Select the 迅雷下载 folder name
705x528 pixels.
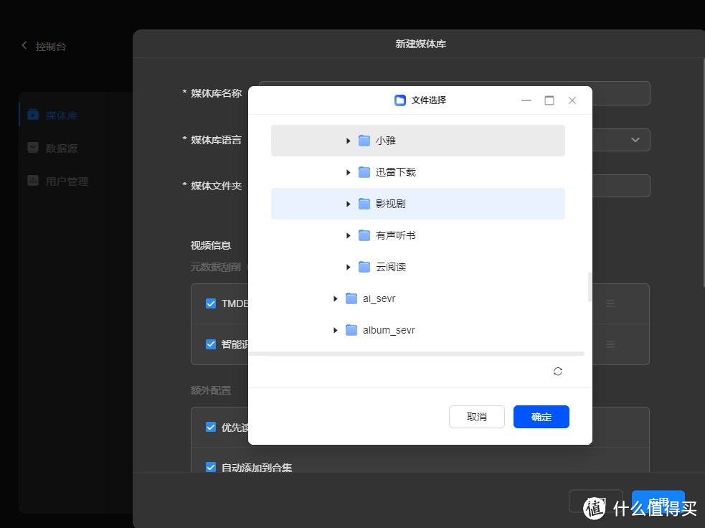tap(396, 172)
